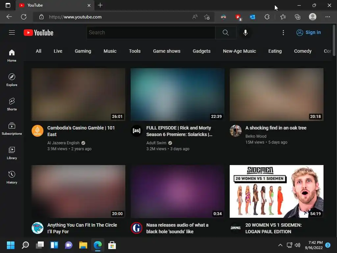
Task: Click the YouTube logo
Action: click(x=39, y=33)
